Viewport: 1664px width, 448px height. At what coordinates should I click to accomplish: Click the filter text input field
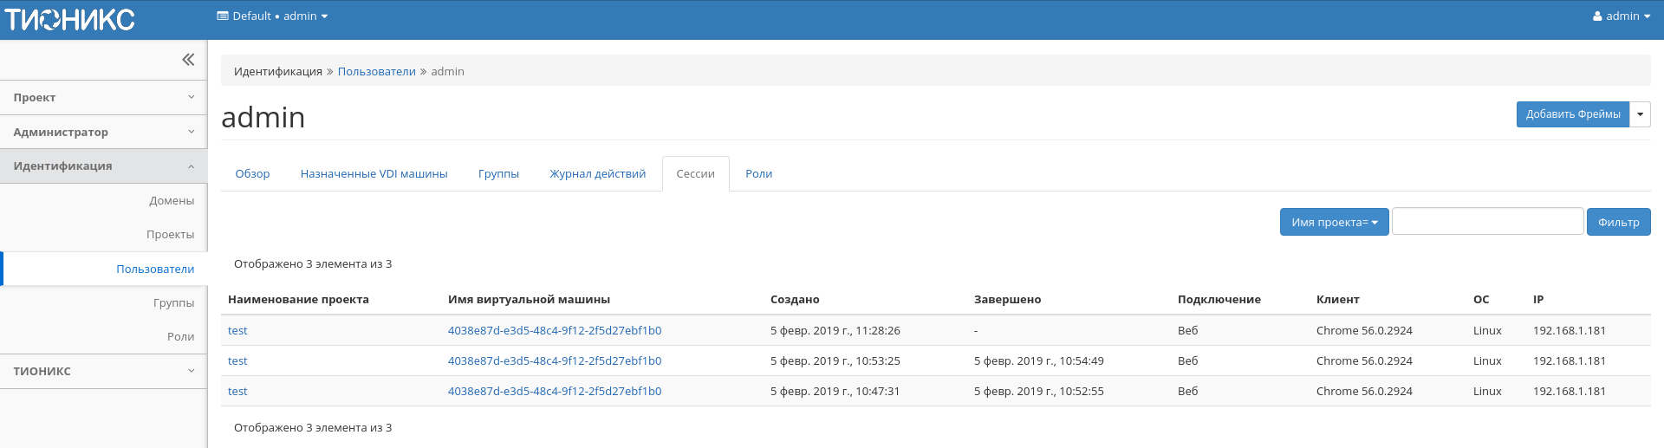1487,222
